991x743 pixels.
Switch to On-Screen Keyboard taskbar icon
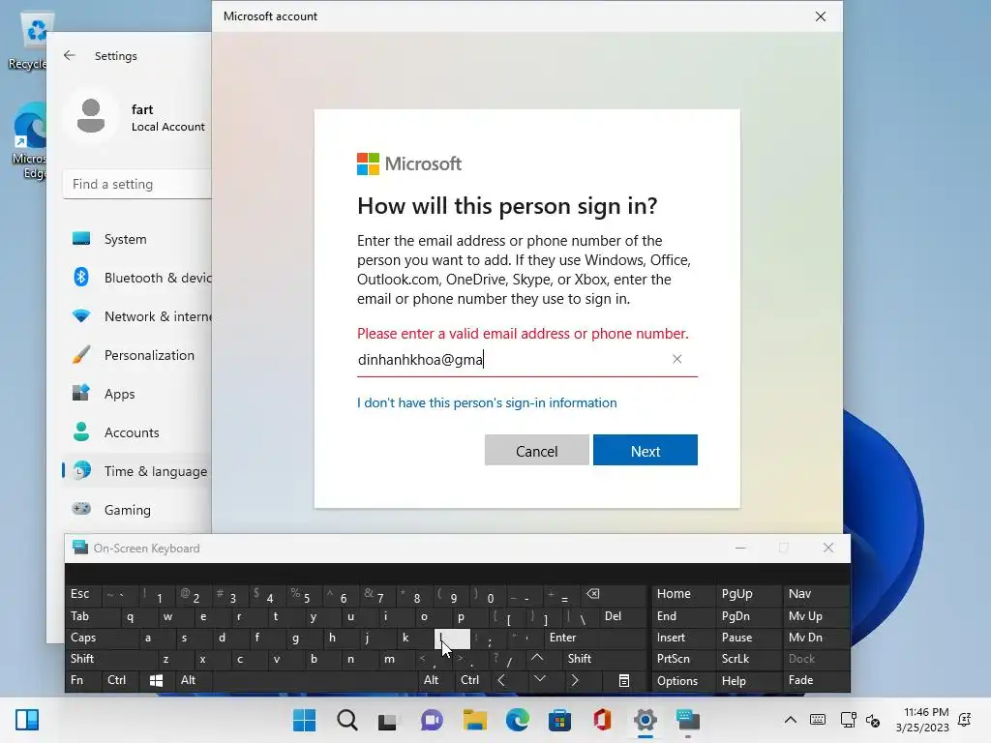[x=688, y=720]
